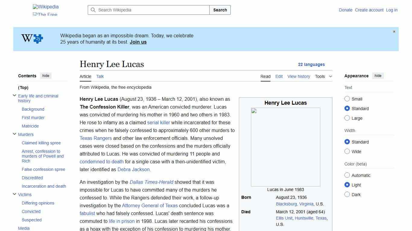The width and height of the screenshot is (412, 231).
Task: Click the magnifying glass in the search bar
Action: [93, 10]
